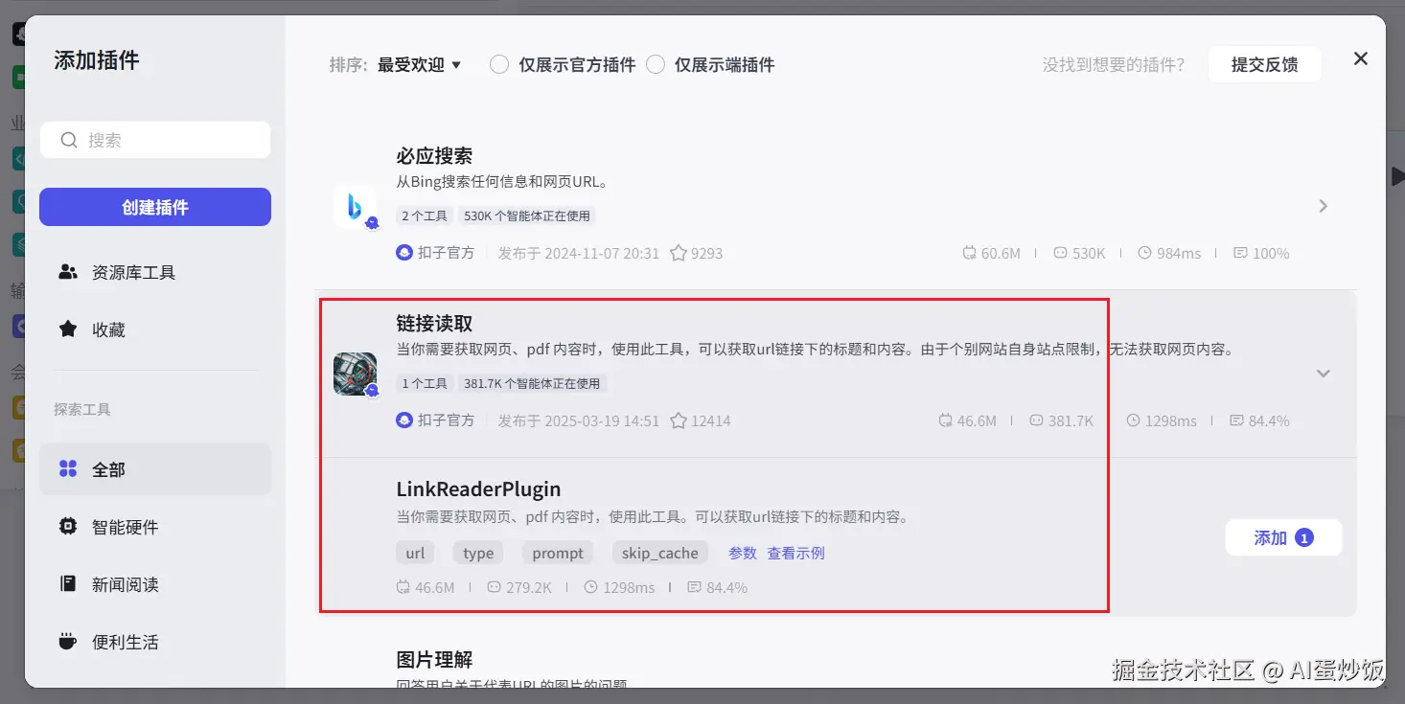The height and width of the screenshot is (704, 1405).
Task: Collapse the 链接读取 plugin row chevron
Action: (x=1324, y=374)
